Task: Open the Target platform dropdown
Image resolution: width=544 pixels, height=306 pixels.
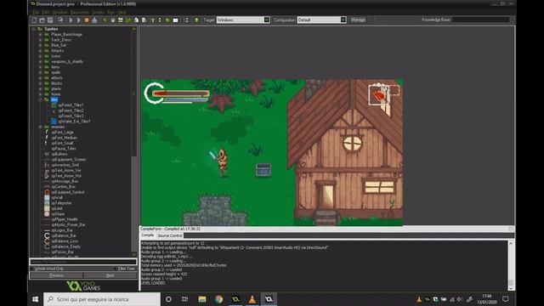Action: [243, 20]
